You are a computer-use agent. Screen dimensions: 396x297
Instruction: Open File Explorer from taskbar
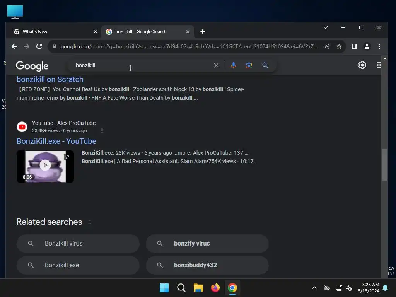(198, 288)
